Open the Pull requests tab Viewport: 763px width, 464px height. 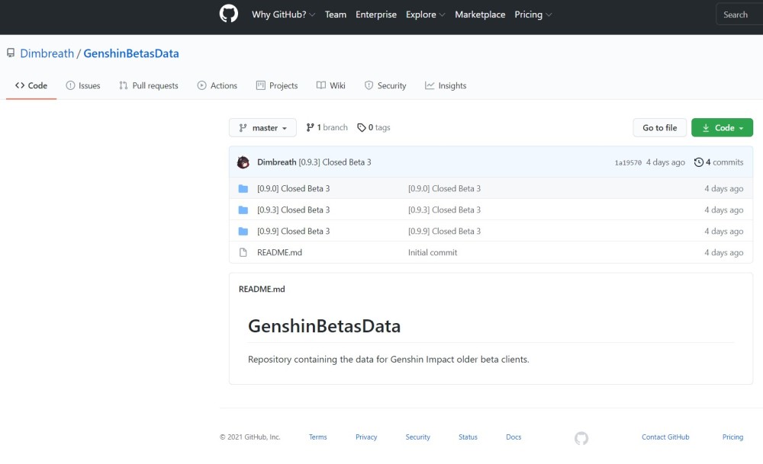point(149,85)
